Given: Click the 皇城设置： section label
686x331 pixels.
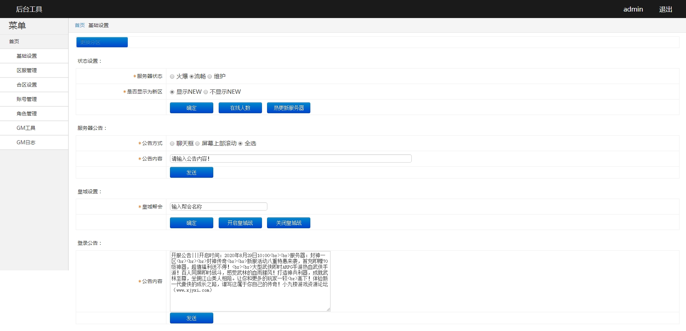Looking at the screenshot, I should pos(90,191).
